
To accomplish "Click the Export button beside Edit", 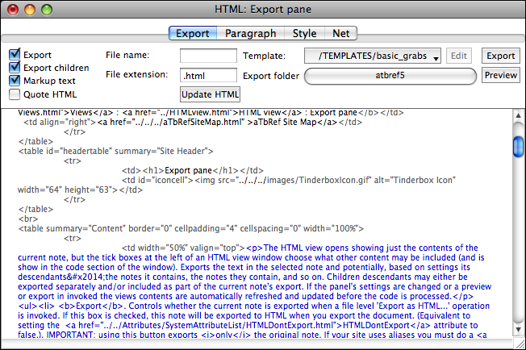I will click(500, 56).
